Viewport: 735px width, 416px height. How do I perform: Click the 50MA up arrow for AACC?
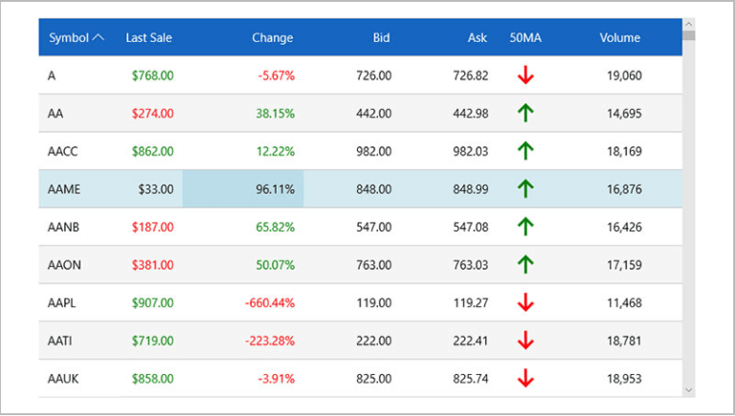click(524, 150)
